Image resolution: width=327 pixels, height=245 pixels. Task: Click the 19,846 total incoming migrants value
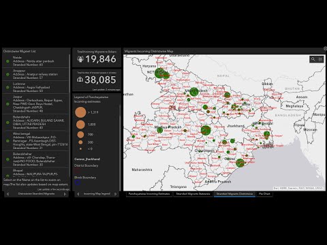[x=101, y=59]
